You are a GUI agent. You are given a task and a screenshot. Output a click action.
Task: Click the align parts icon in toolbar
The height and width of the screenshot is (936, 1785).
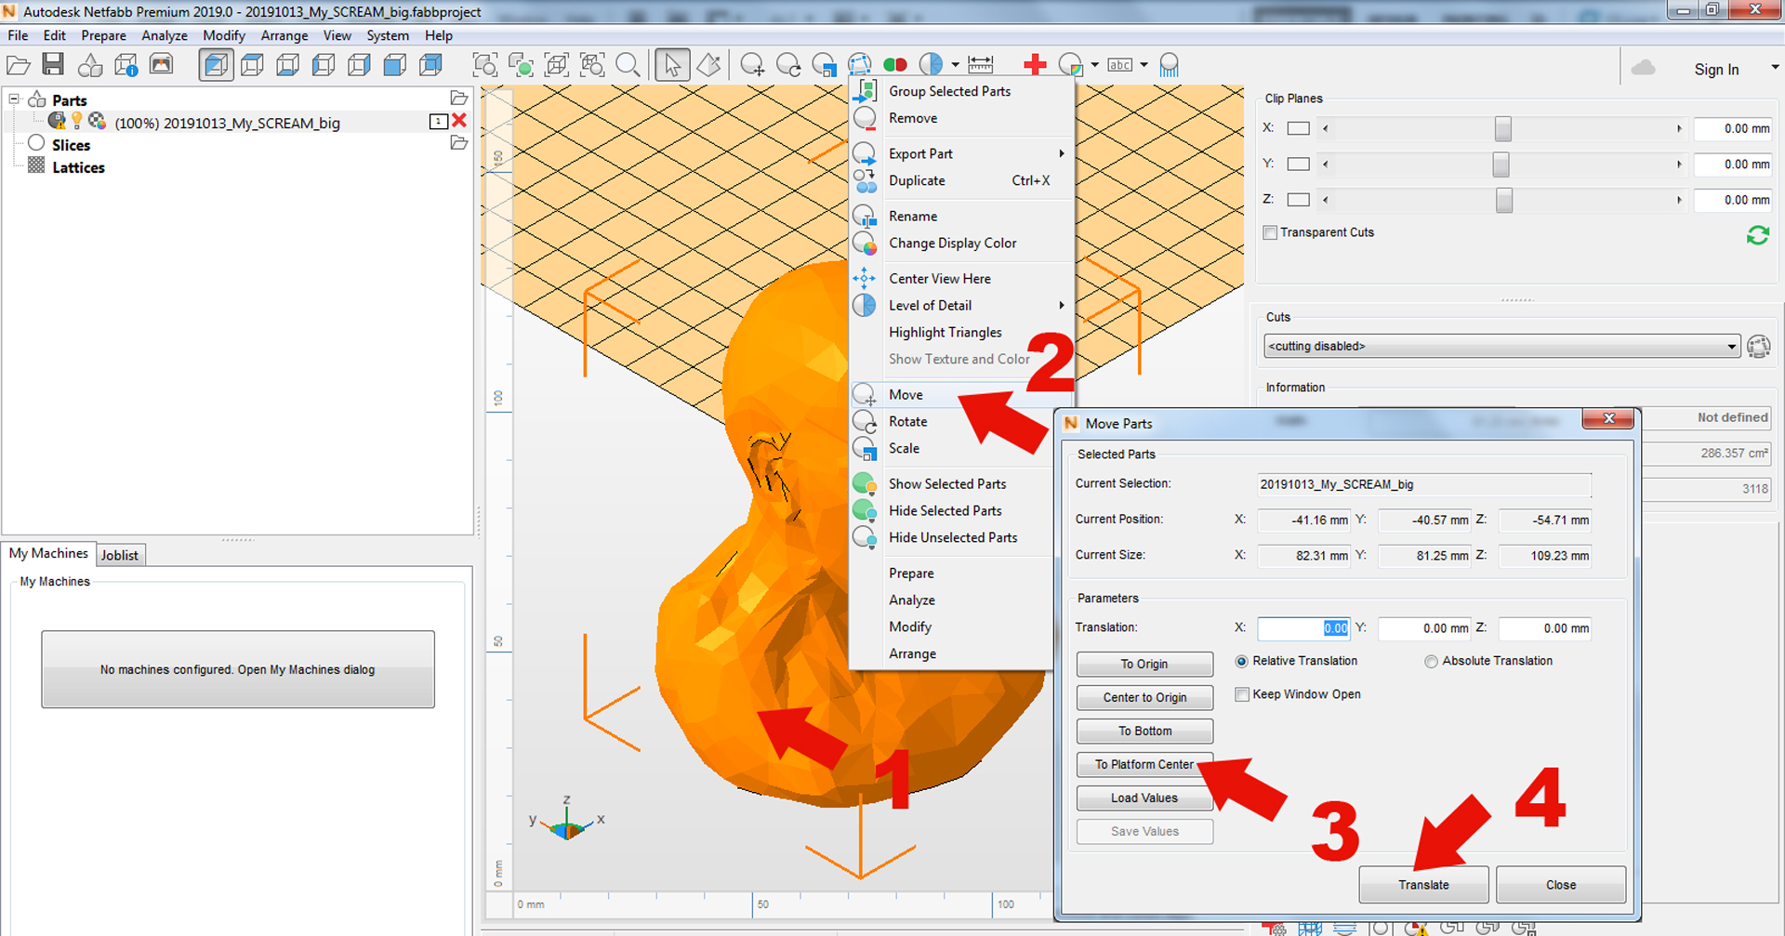860,65
